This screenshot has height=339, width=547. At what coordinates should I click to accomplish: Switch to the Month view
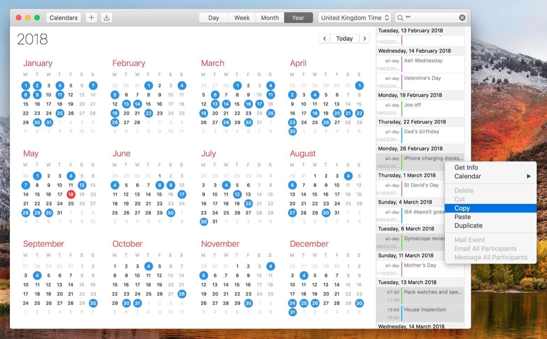[270, 18]
